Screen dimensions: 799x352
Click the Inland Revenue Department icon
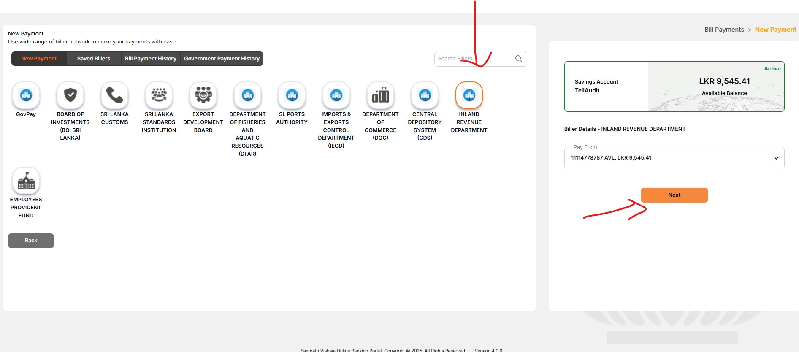(x=469, y=95)
